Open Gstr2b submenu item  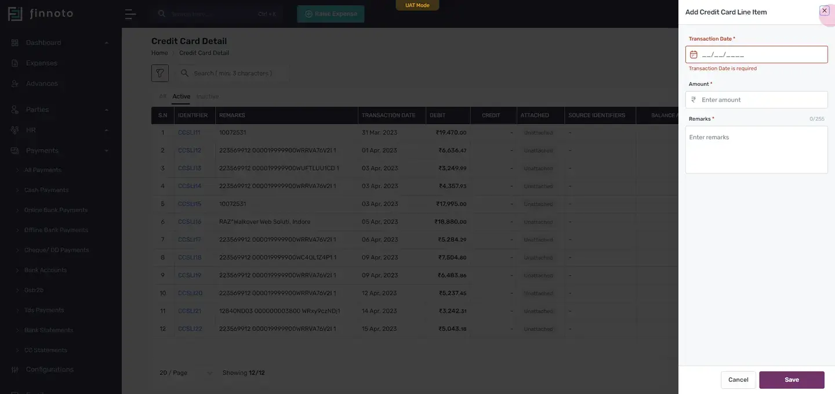tap(34, 290)
